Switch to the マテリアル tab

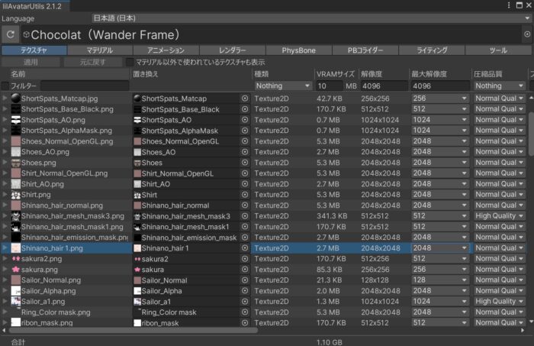coord(99,50)
